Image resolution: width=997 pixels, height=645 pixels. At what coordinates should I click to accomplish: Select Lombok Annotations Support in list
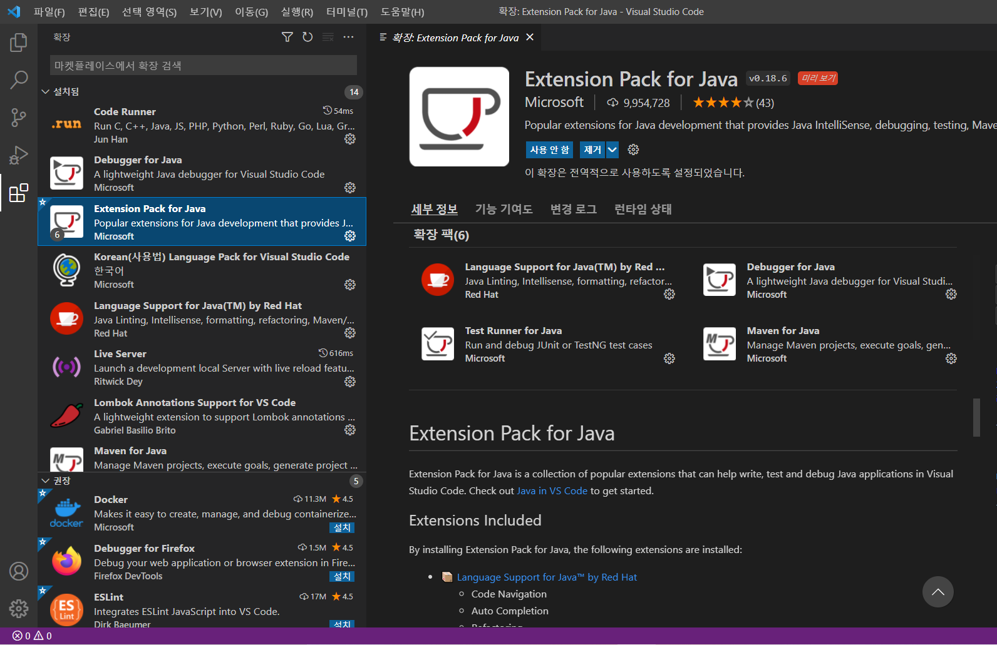(202, 416)
